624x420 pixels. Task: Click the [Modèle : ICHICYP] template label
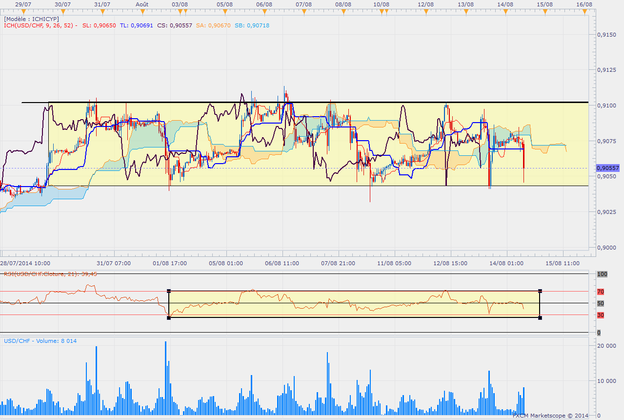point(31,19)
